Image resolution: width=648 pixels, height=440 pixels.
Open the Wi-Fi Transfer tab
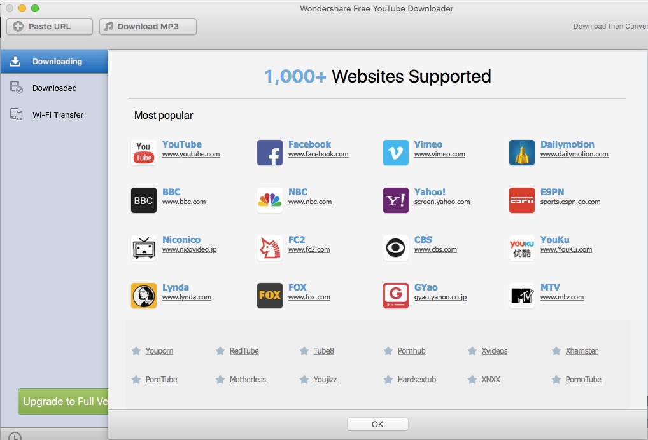click(x=54, y=114)
